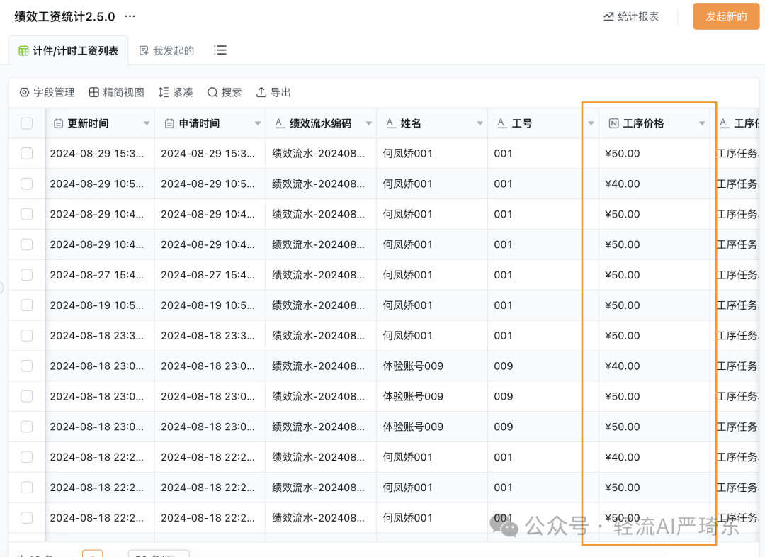Click the 搜索 magnifier icon

[212, 92]
